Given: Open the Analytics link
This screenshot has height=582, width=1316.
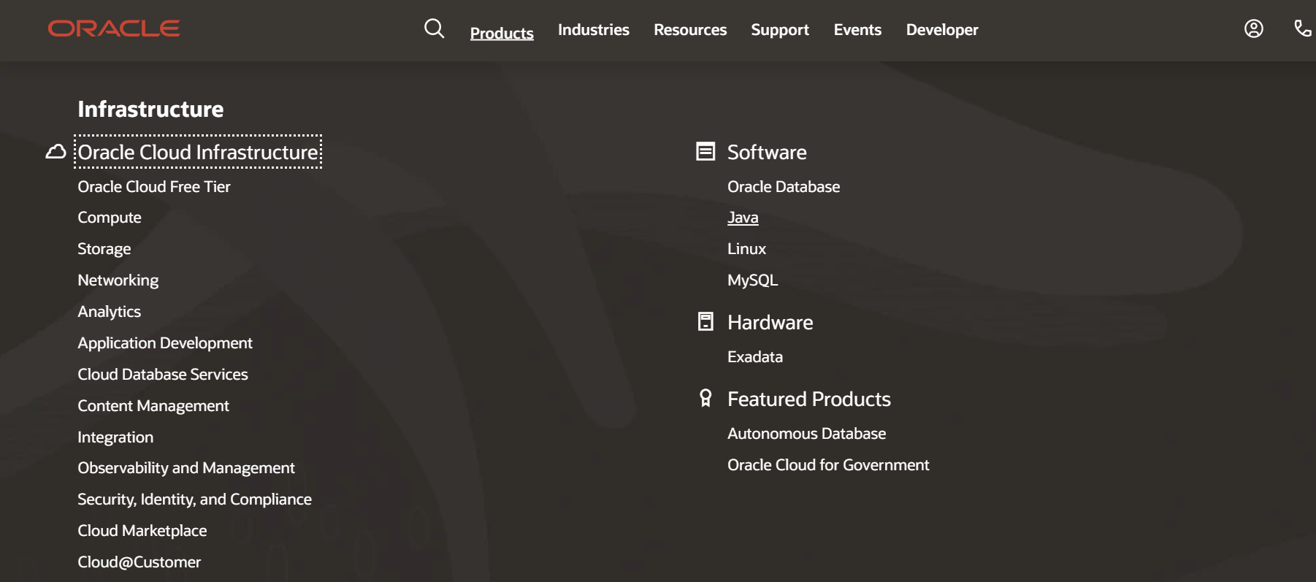Looking at the screenshot, I should 110,312.
